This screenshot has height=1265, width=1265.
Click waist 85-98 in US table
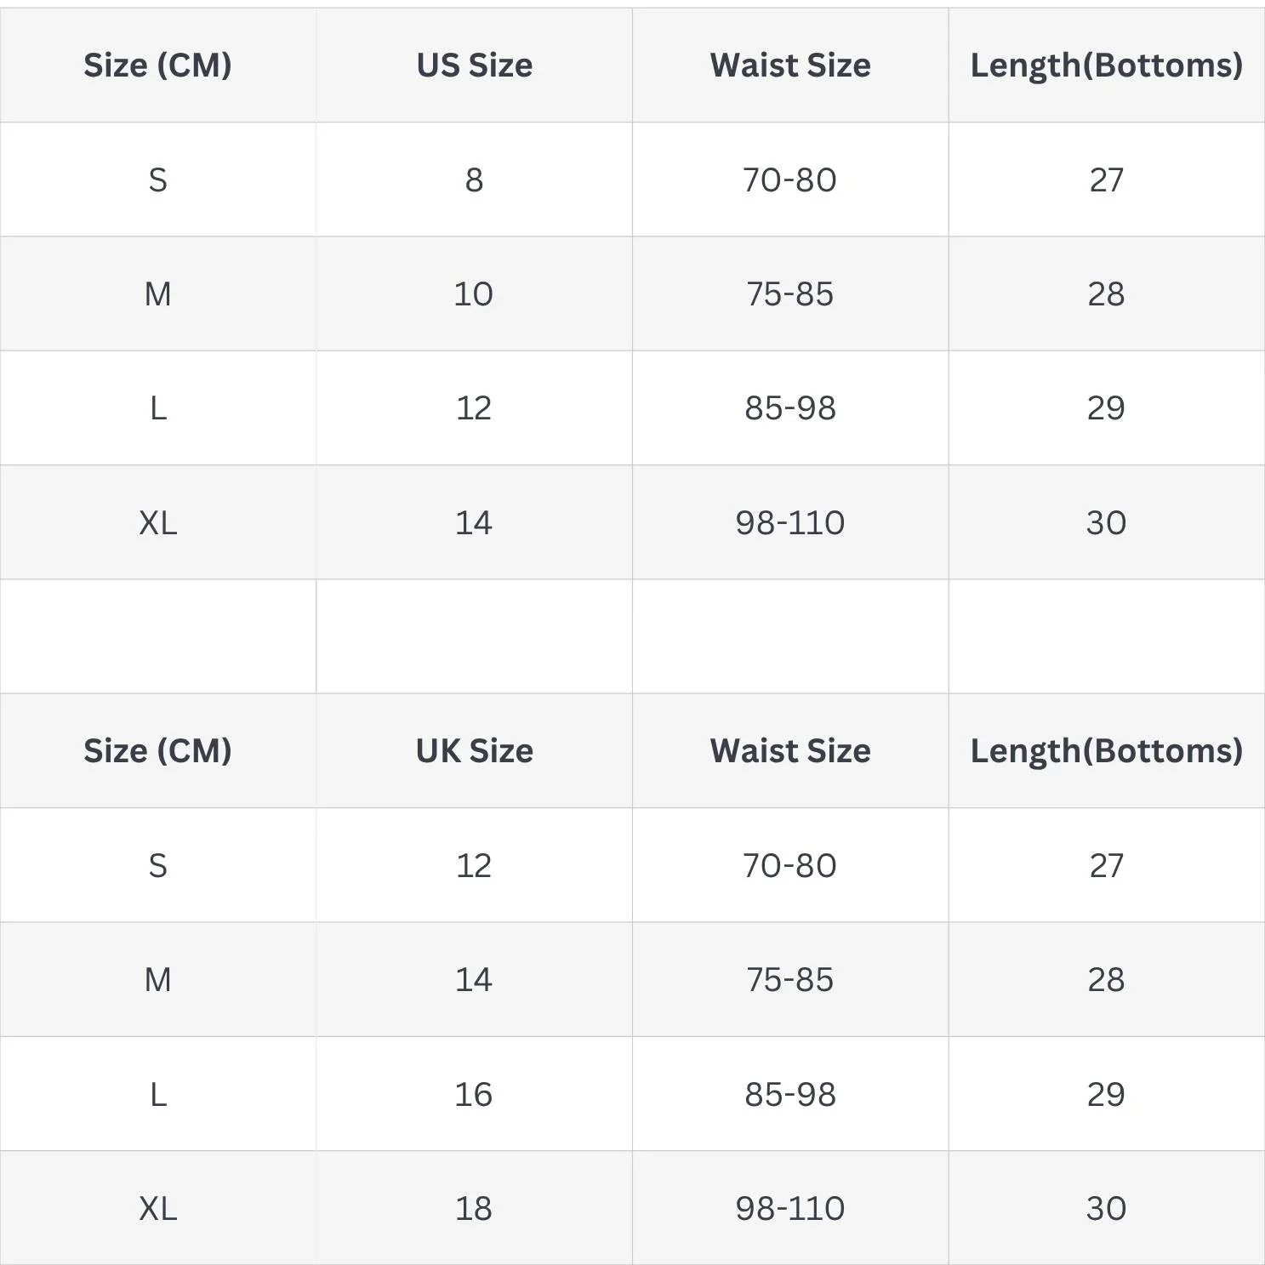click(x=790, y=408)
